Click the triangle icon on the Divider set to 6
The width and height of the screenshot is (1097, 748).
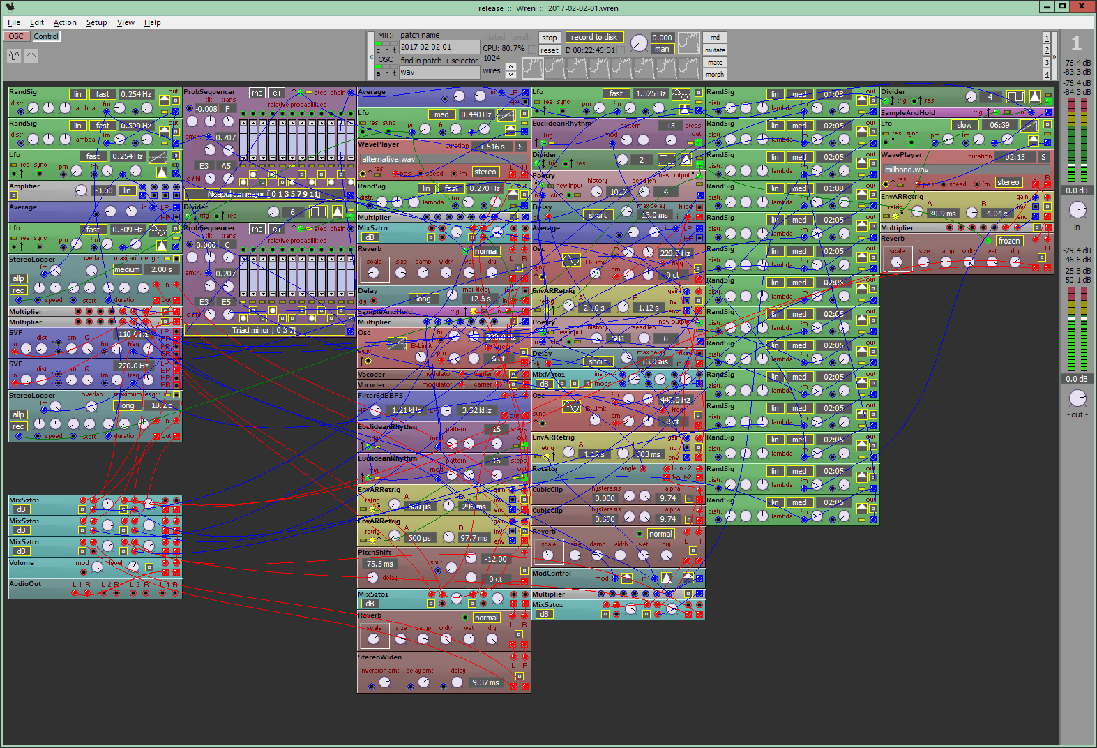pos(338,211)
